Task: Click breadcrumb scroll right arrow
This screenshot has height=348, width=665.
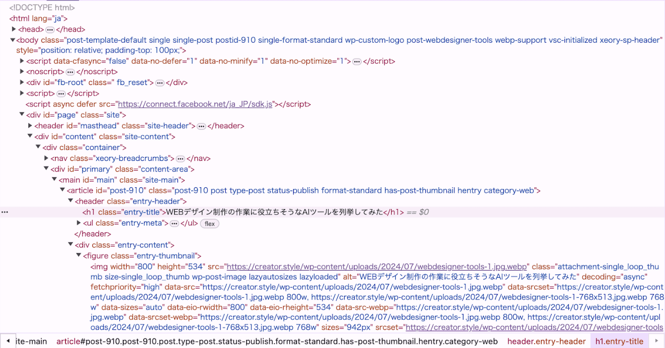Action: [656, 340]
